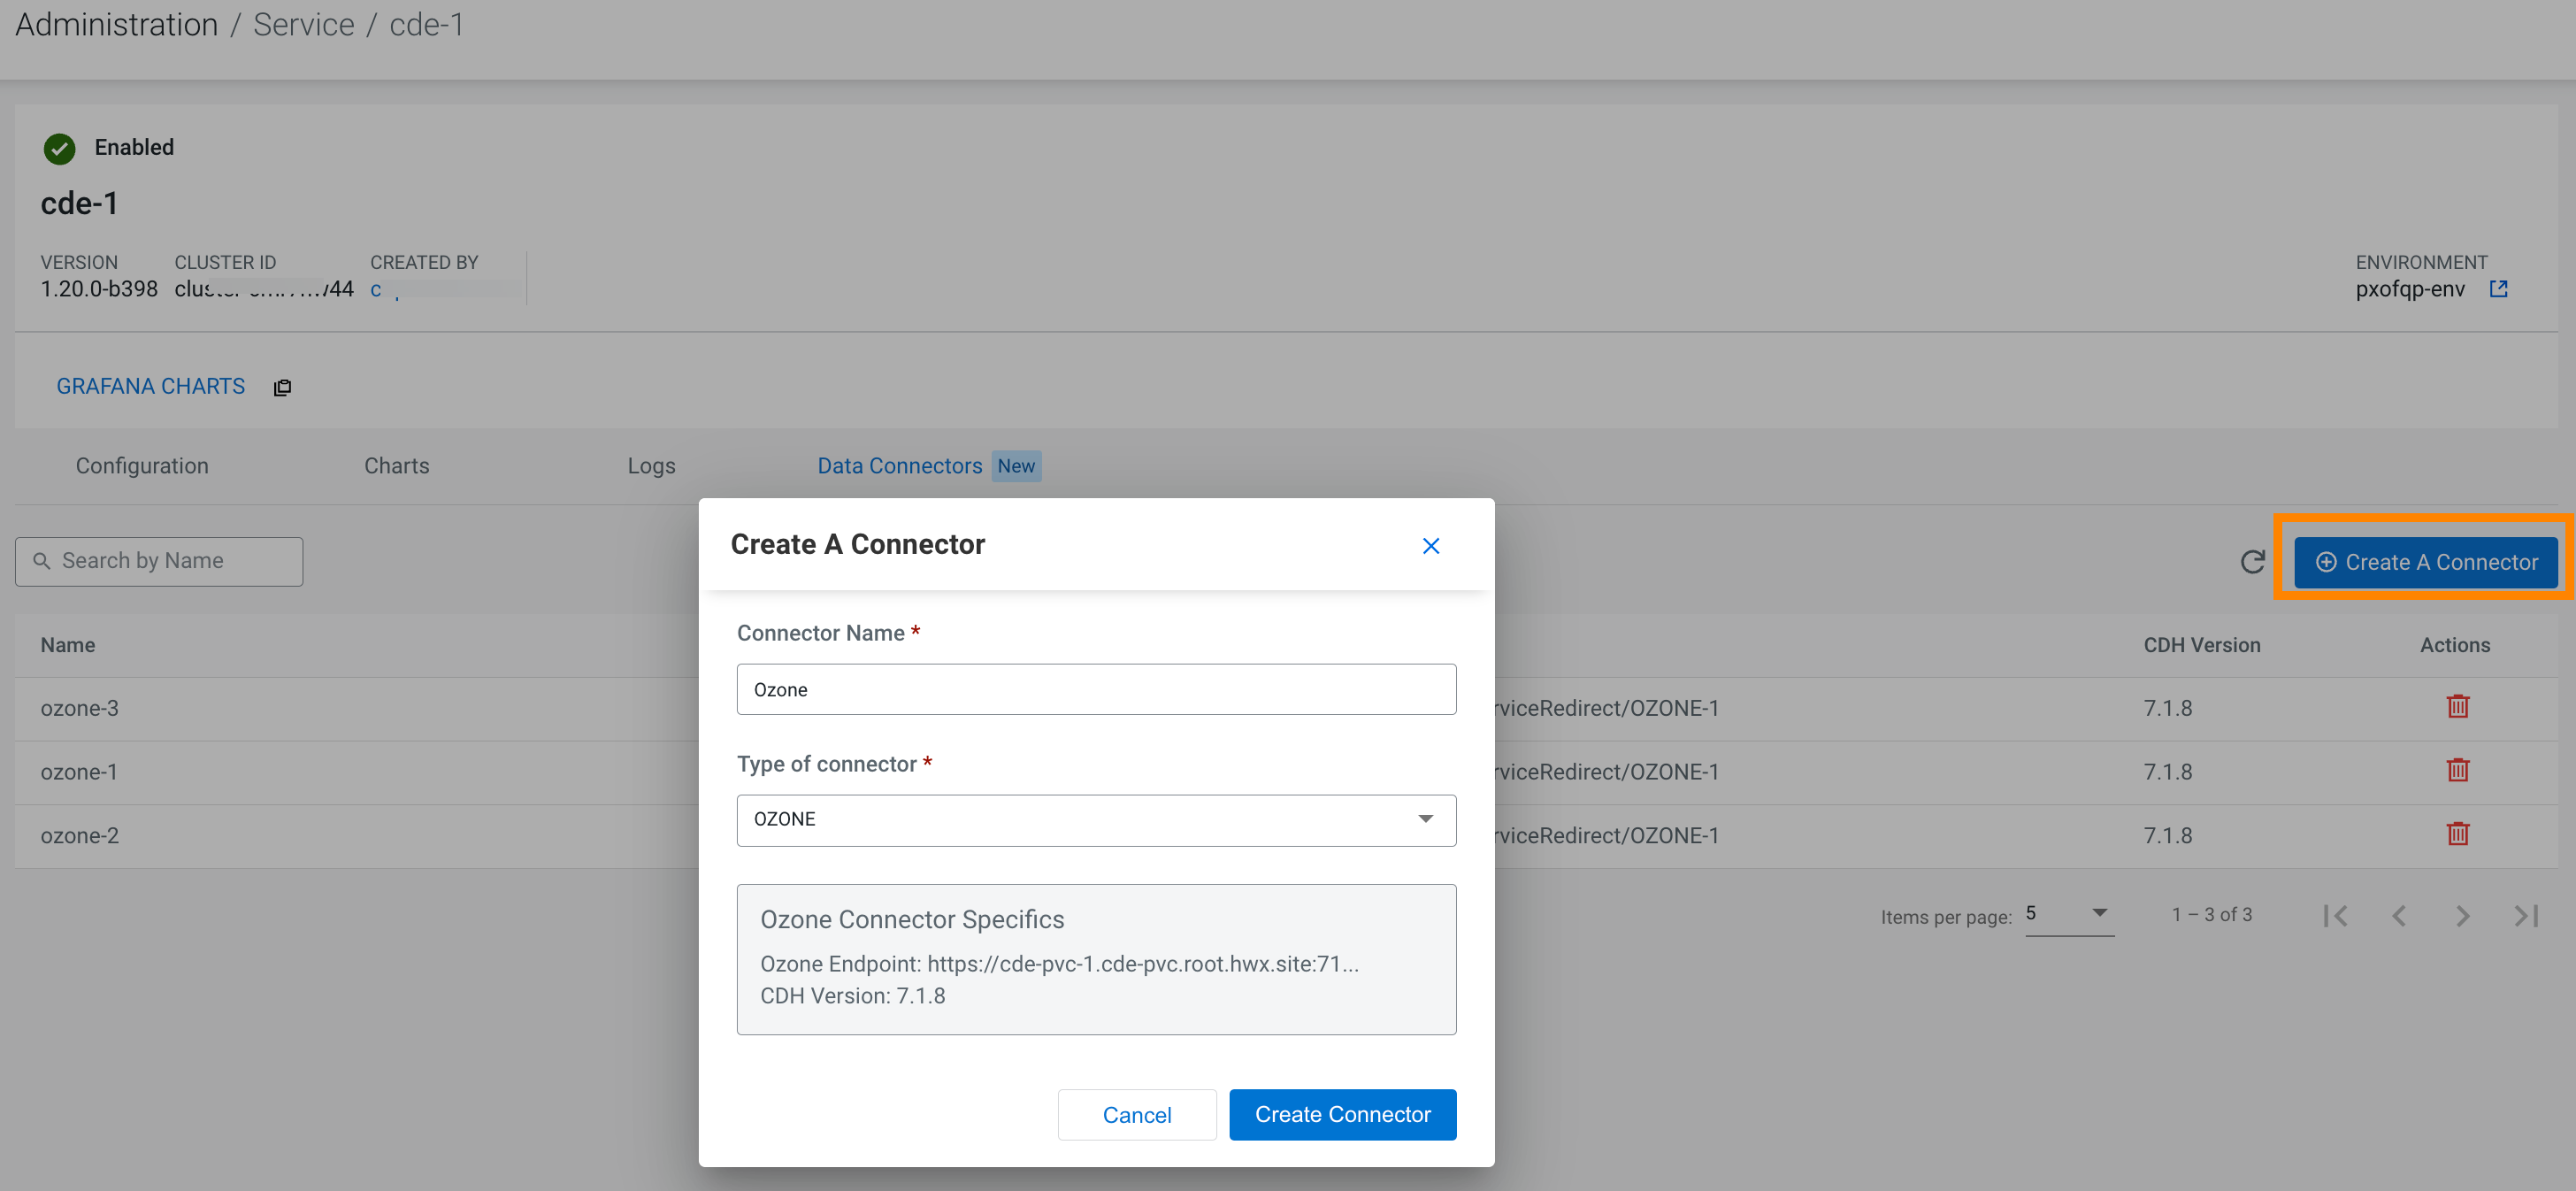2576x1191 pixels.
Task: Delete the ozone-2 connector
Action: click(2457, 834)
